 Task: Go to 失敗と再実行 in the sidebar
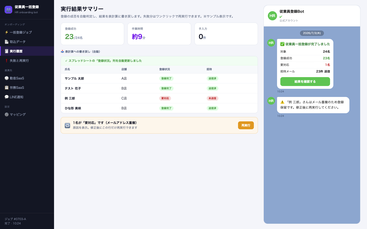tap(27, 61)
